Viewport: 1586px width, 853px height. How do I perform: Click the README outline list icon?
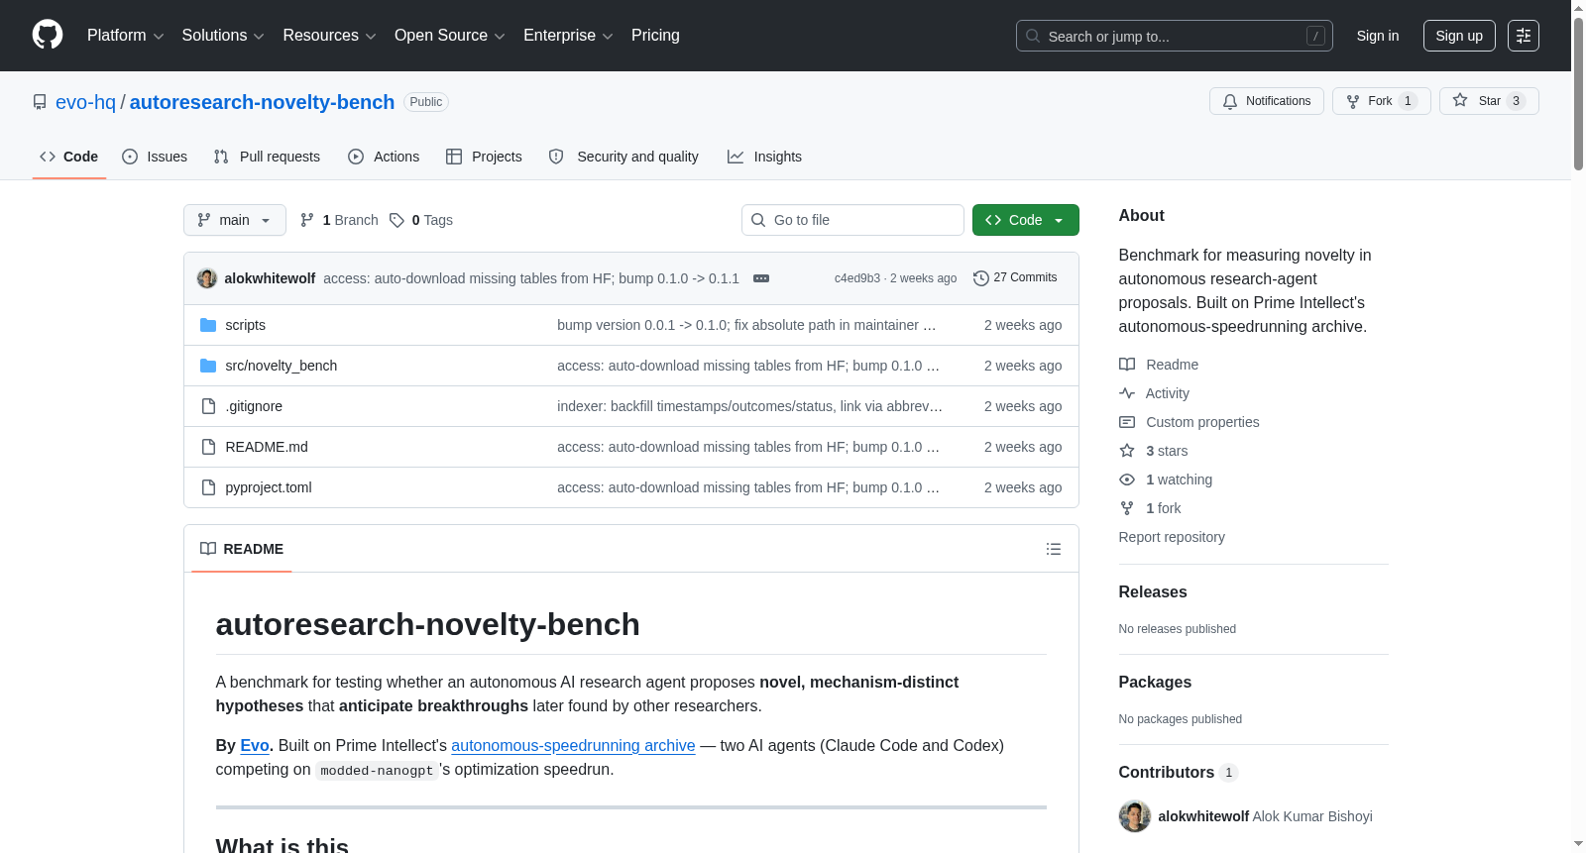pyautogui.click(x=1054, y=549)
